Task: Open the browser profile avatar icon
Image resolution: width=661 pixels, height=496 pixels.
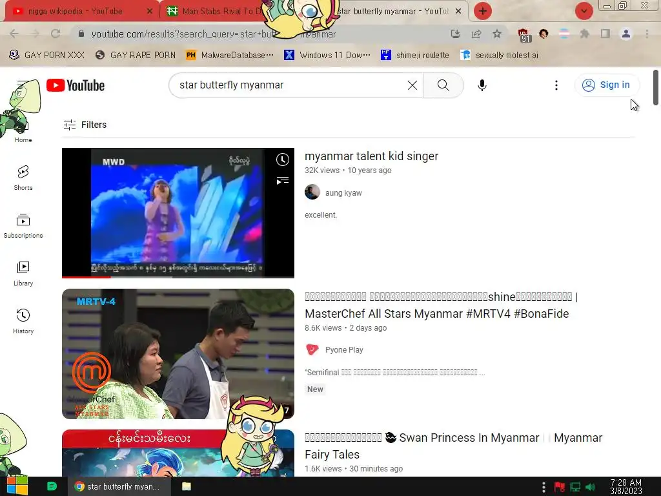Action: [x=626, y=34]
